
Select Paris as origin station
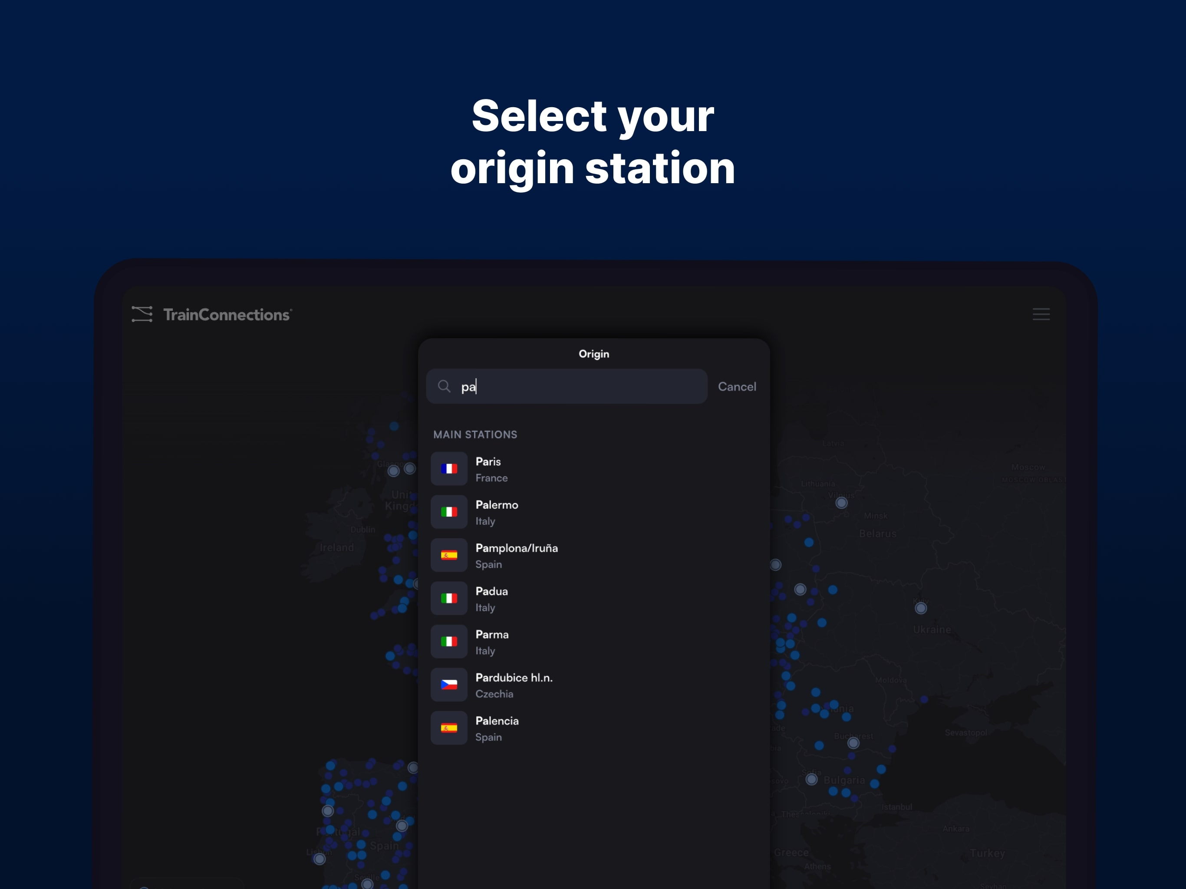pos(594,469)
